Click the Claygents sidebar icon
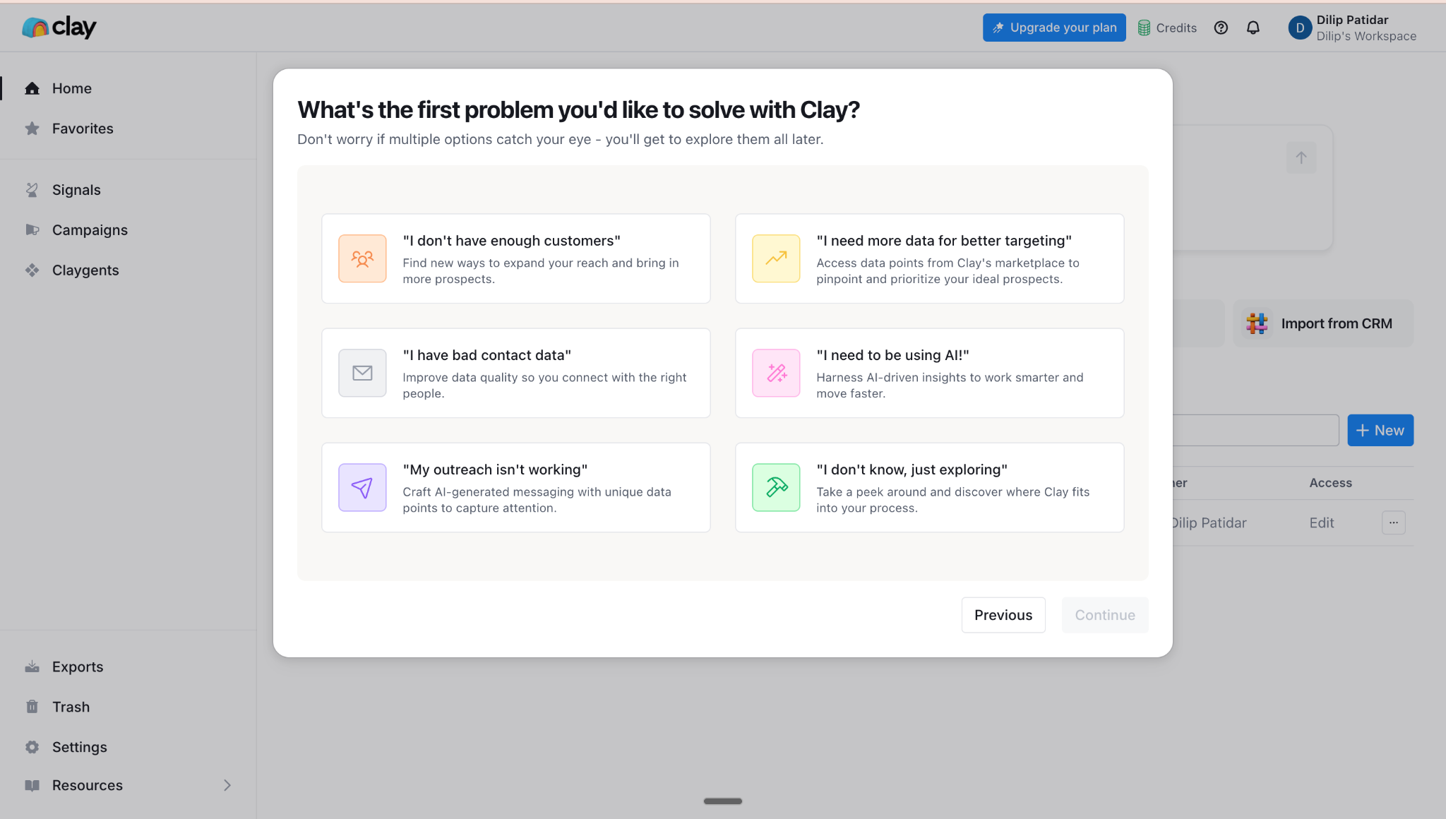The height and width of the screenshot is (819, 1446). click(32, 270)
